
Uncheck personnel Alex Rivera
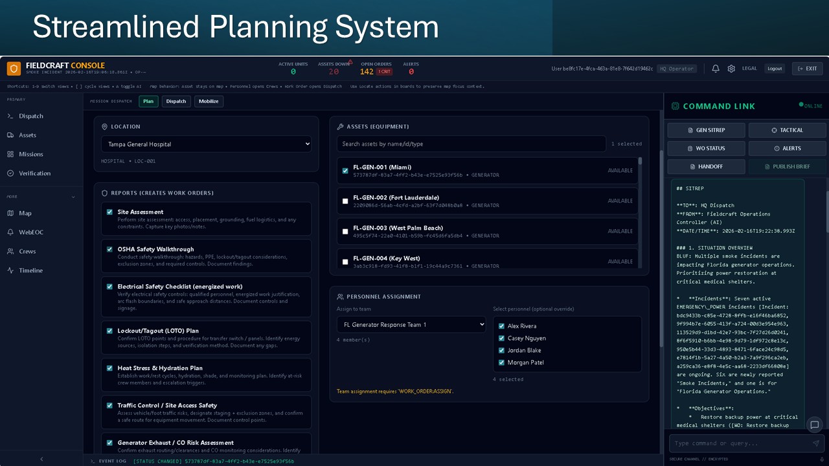(501, 326)
